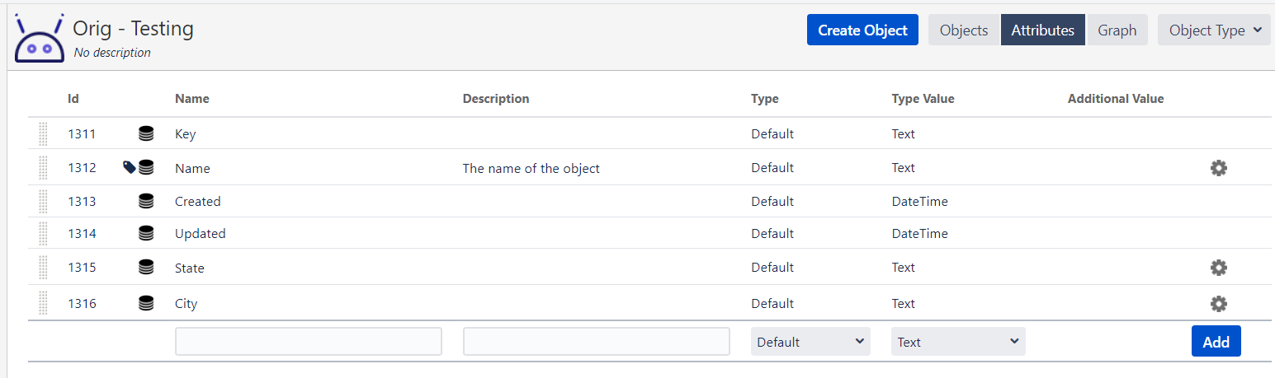
Task: Select the City attribute name
Action: pyautogui.click(x=187, y=304)
